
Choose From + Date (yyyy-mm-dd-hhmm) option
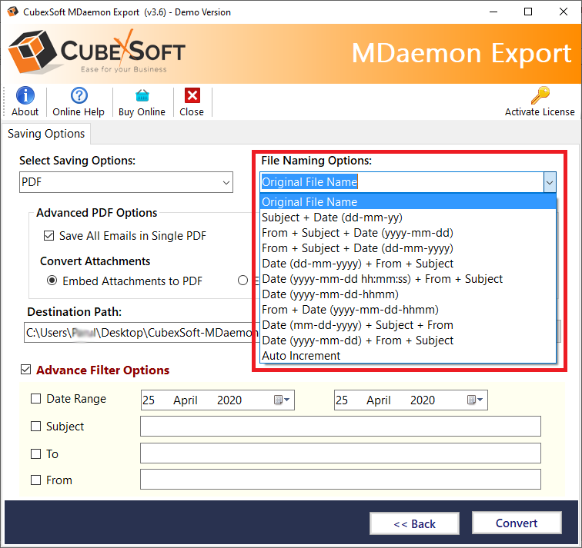point(408,310)
